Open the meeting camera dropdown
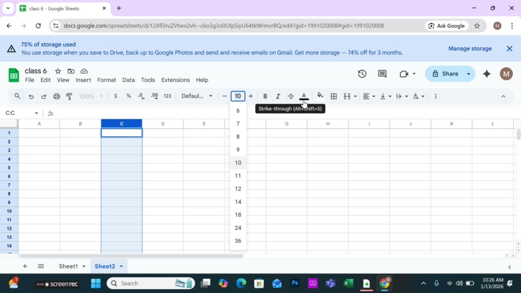Screen dimensions: 521x293 click(414, 74)
